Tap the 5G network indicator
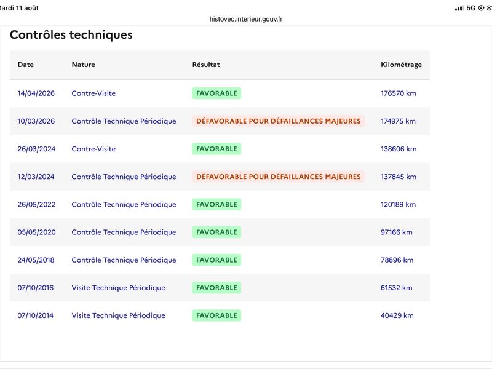Screen dimensions: 492x369 [x=470, y=8]
